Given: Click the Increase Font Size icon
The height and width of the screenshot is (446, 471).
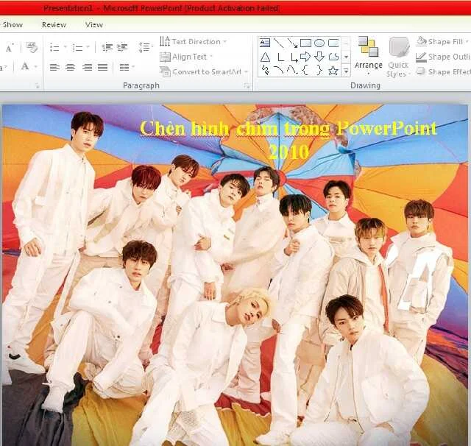Looking at the screenshot, I should pyautogui.click(x=10, y=47).
